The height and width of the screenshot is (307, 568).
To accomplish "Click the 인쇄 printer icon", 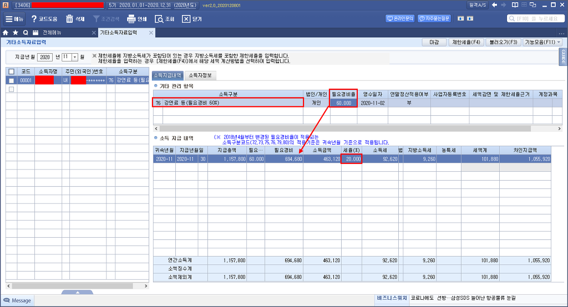I will click(x=131, y=19).
